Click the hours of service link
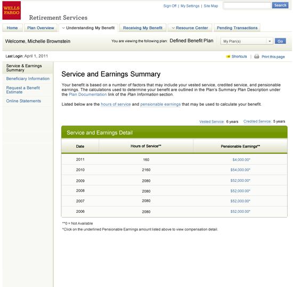 click(x=116, y=104)
